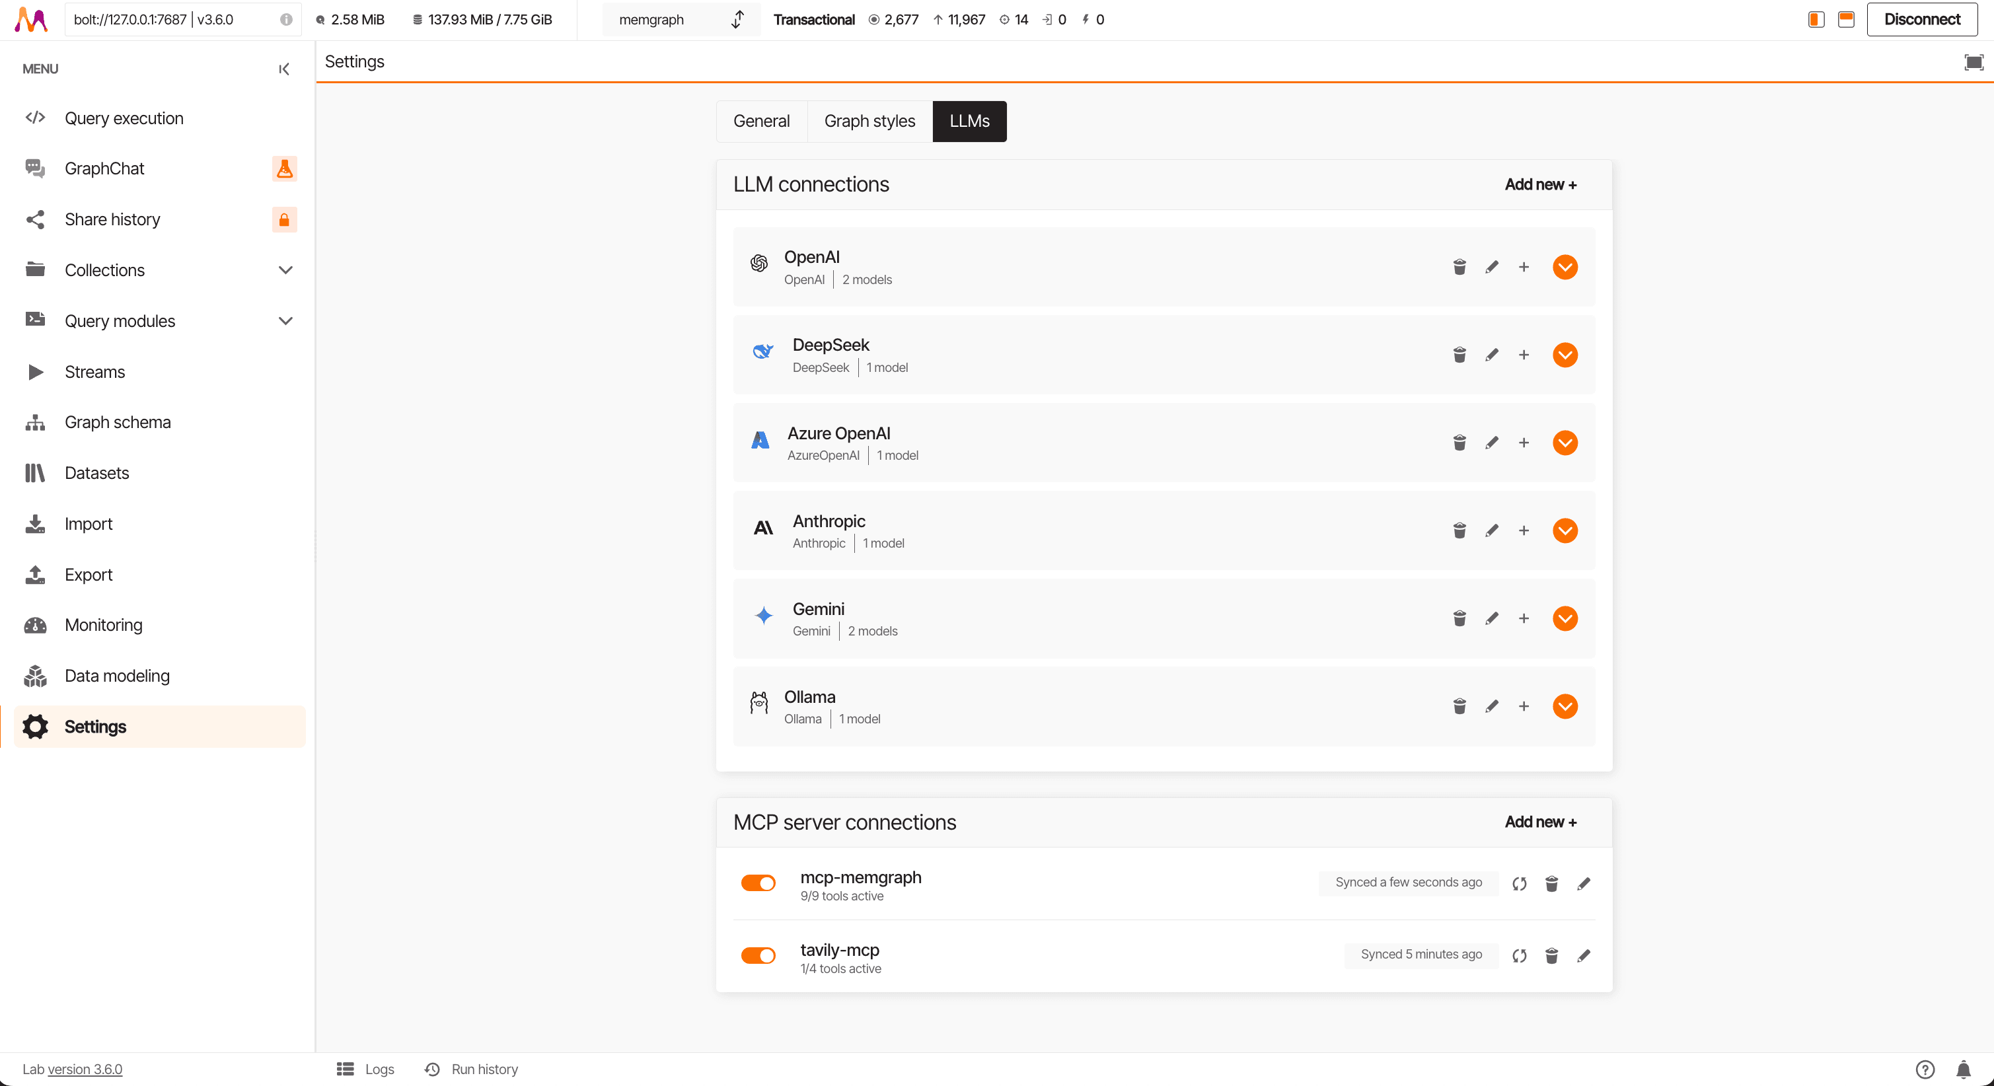Image resolution: width=1994 pixels, height=1086 pixels.
Task: Switch to the Graph styles tab
Action: coord(869,122)
